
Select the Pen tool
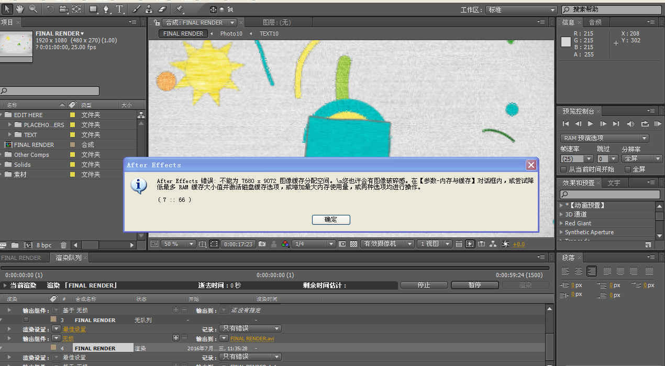point(107,9)
